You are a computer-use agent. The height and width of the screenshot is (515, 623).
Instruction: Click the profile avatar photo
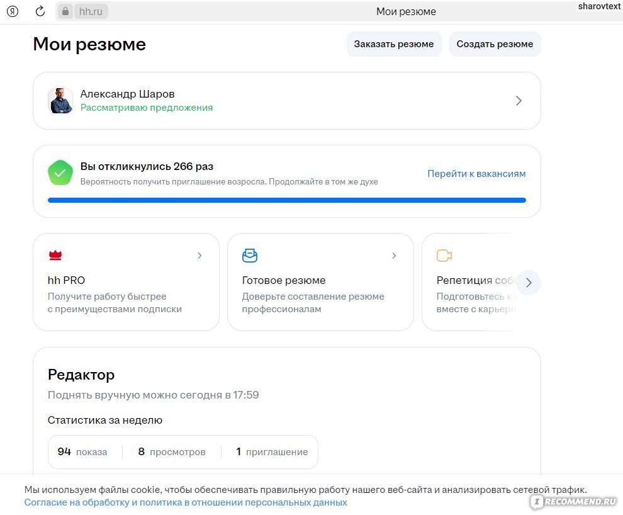60,100
